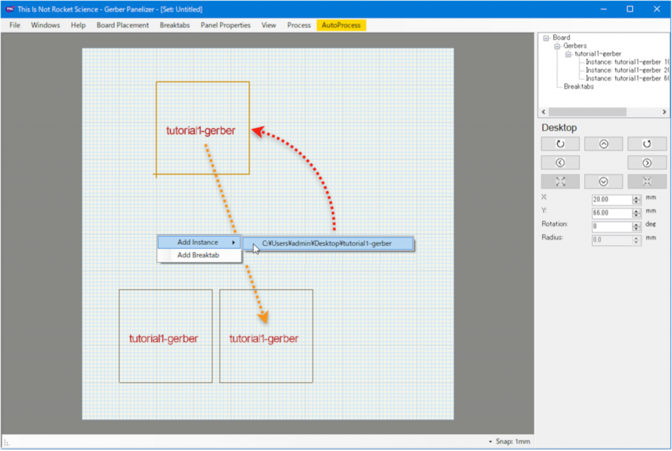This screenshot has width=672, height=451.
Task: Open the Add Instance submenu arrow
Action: 234,243
